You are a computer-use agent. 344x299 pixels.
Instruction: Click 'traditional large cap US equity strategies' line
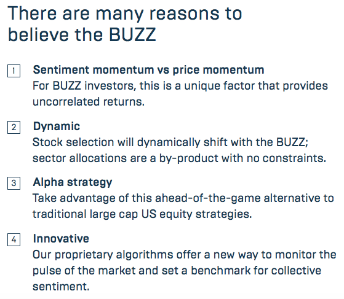[142, 214]
